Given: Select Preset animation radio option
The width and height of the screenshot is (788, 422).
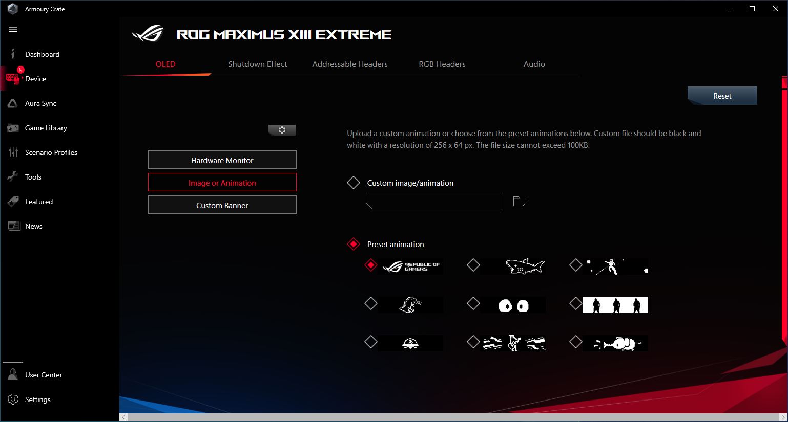Looking at the screenshot, I should [354, 244].
